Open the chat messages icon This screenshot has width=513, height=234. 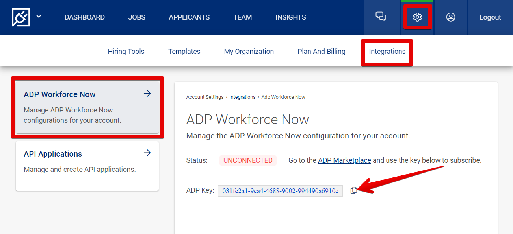pyautogui.click(x=381, y=17)
